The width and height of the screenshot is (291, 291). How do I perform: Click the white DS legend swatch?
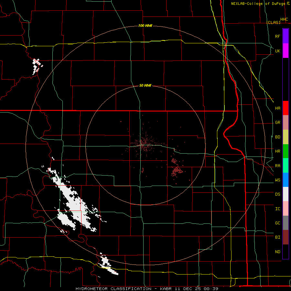(x=286, y=194)
